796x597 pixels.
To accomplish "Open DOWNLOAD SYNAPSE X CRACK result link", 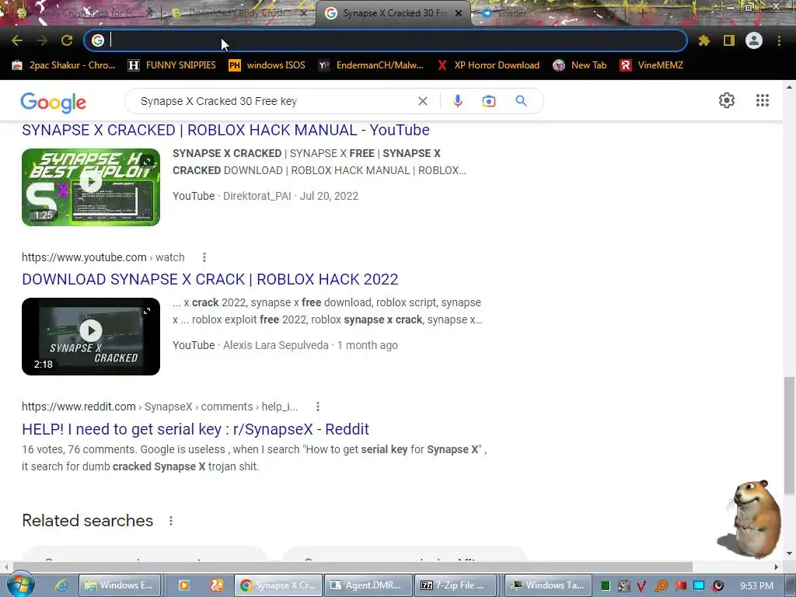I will 210,279.
